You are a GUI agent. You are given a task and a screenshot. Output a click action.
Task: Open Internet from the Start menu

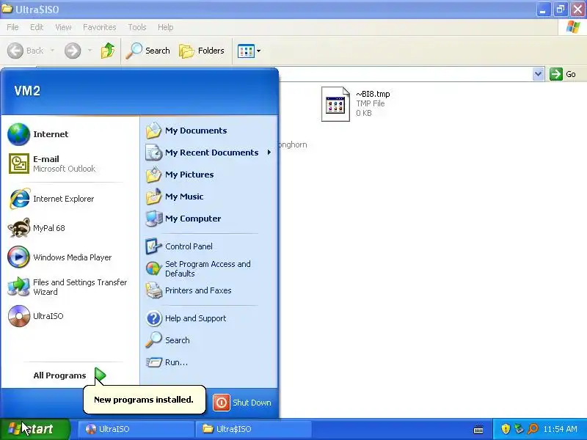(70, 134)
